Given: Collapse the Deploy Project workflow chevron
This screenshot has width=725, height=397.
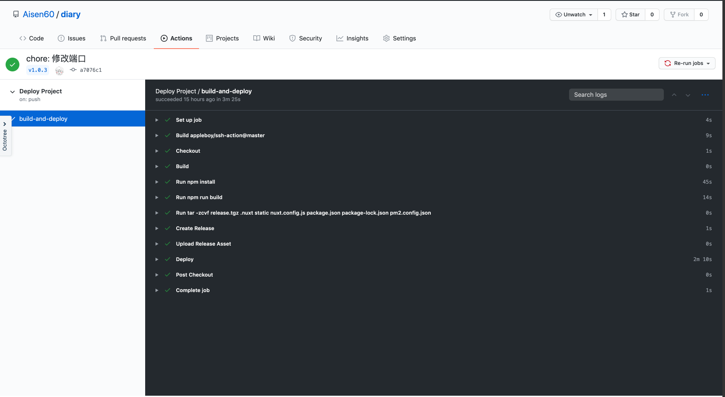Looking at the screenshot, I should [x=12, y=92].
